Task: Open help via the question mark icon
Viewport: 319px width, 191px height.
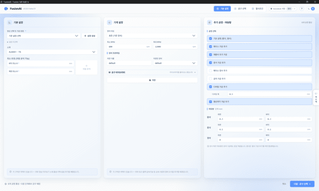Action: (301, 8)
